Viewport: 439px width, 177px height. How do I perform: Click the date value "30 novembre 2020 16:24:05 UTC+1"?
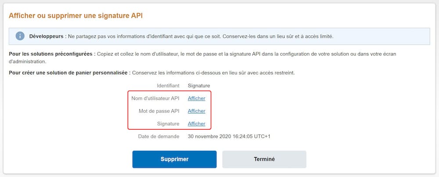229,137
